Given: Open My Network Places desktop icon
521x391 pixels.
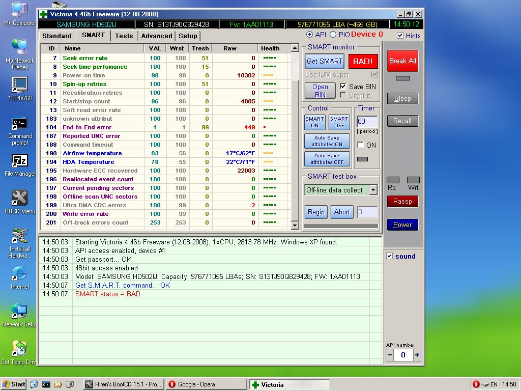Looking at the screenshot, I should [20, 54].
